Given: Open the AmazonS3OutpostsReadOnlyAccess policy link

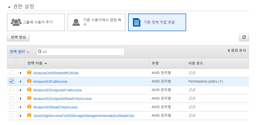Looking at the screenshot, I should point(62,99).
